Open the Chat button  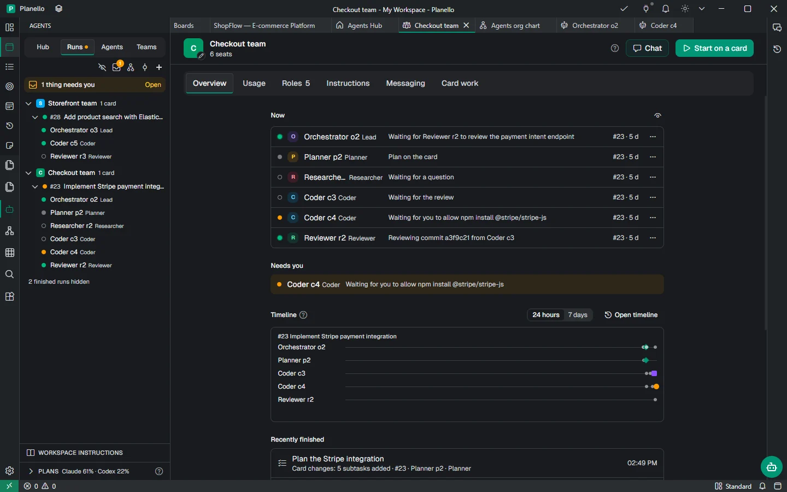[x=647, y=48]
